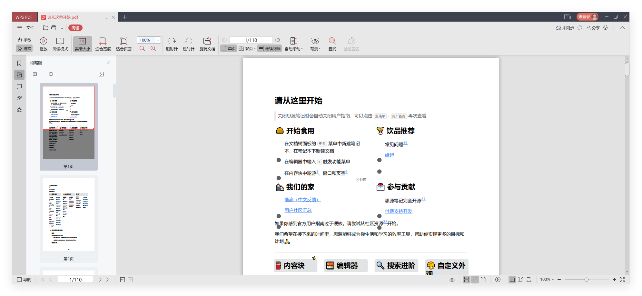
Task: Open bookmarks panel in left sidebar
Action: [19, 63]
